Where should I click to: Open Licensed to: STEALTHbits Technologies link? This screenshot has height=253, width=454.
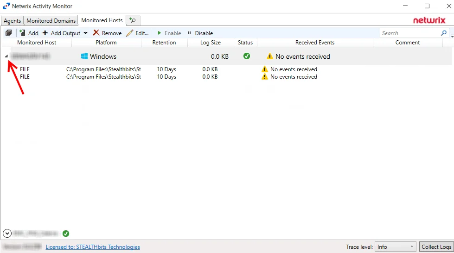93,247
